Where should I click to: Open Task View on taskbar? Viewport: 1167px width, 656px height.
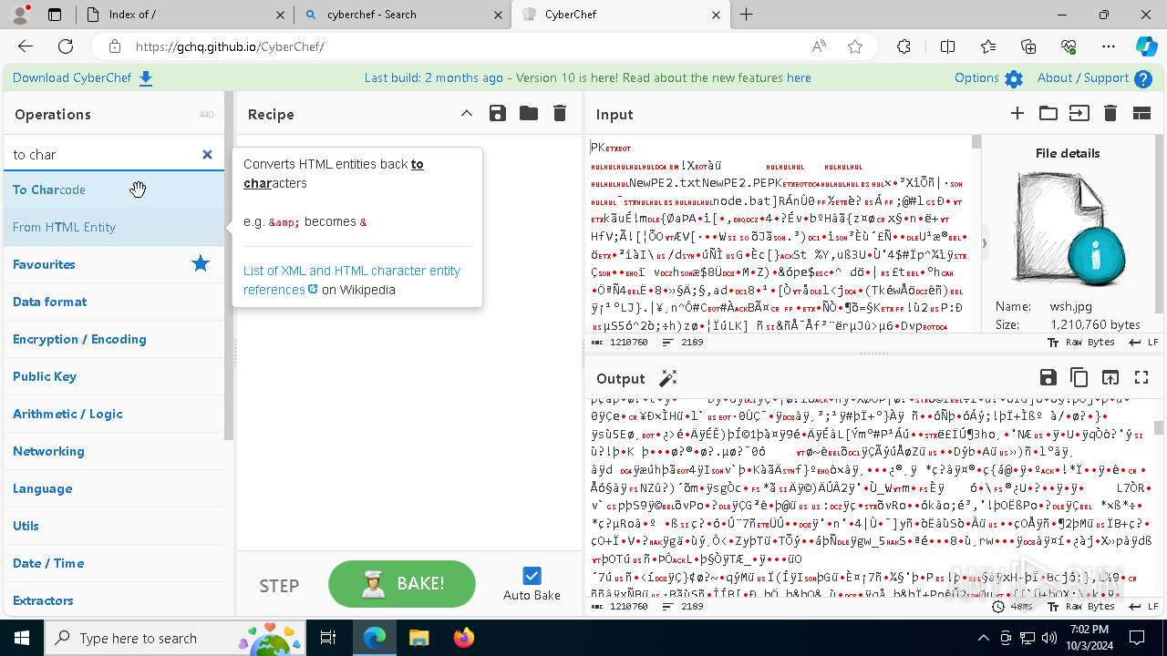[328, 638]
